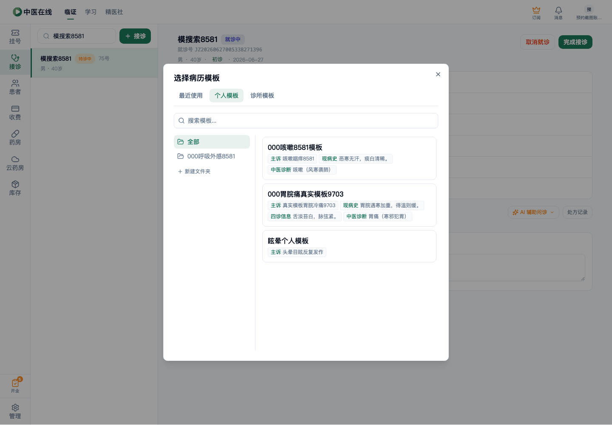Click the 头晕目眩反复发作 主诉 tag
Image resolution: width=612 pixels, height=425 pixels.
click(297, 252)
